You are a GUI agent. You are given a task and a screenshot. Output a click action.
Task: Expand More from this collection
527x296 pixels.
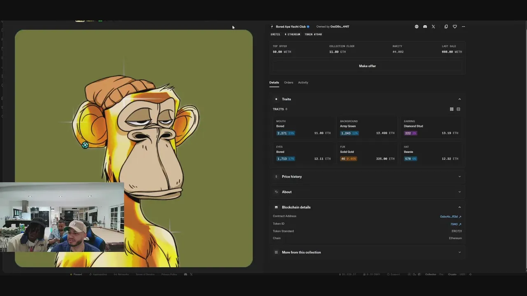pos(367,252)
